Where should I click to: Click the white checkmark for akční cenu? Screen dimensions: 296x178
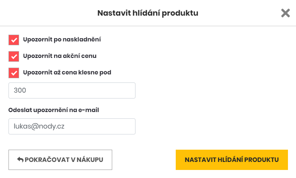(14, 56)
